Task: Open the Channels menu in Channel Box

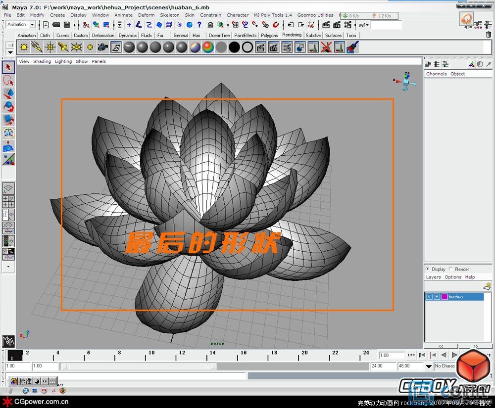Action: [436, 74]
